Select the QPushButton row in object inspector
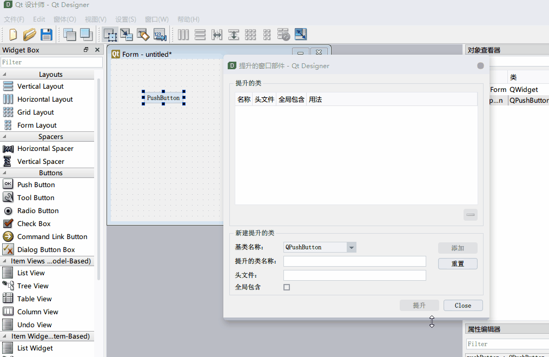Screen dimensions: 549x357 (519, 101)
